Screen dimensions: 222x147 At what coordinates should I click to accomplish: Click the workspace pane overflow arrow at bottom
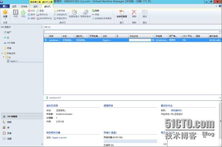tap(42, 144)
